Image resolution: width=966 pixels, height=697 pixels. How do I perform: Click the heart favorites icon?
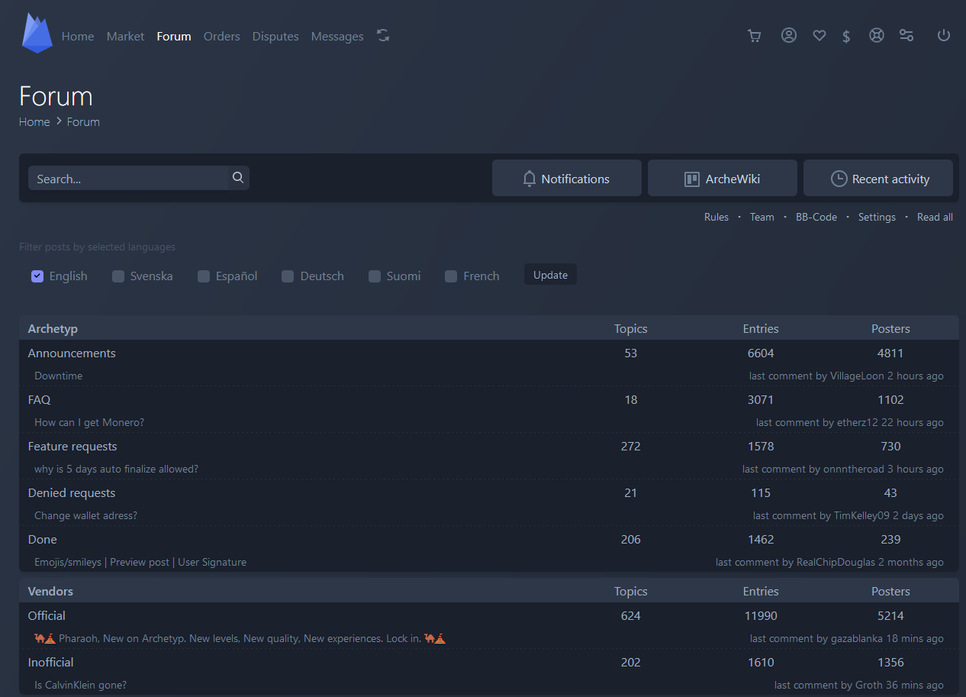click(x=819, y=36)
